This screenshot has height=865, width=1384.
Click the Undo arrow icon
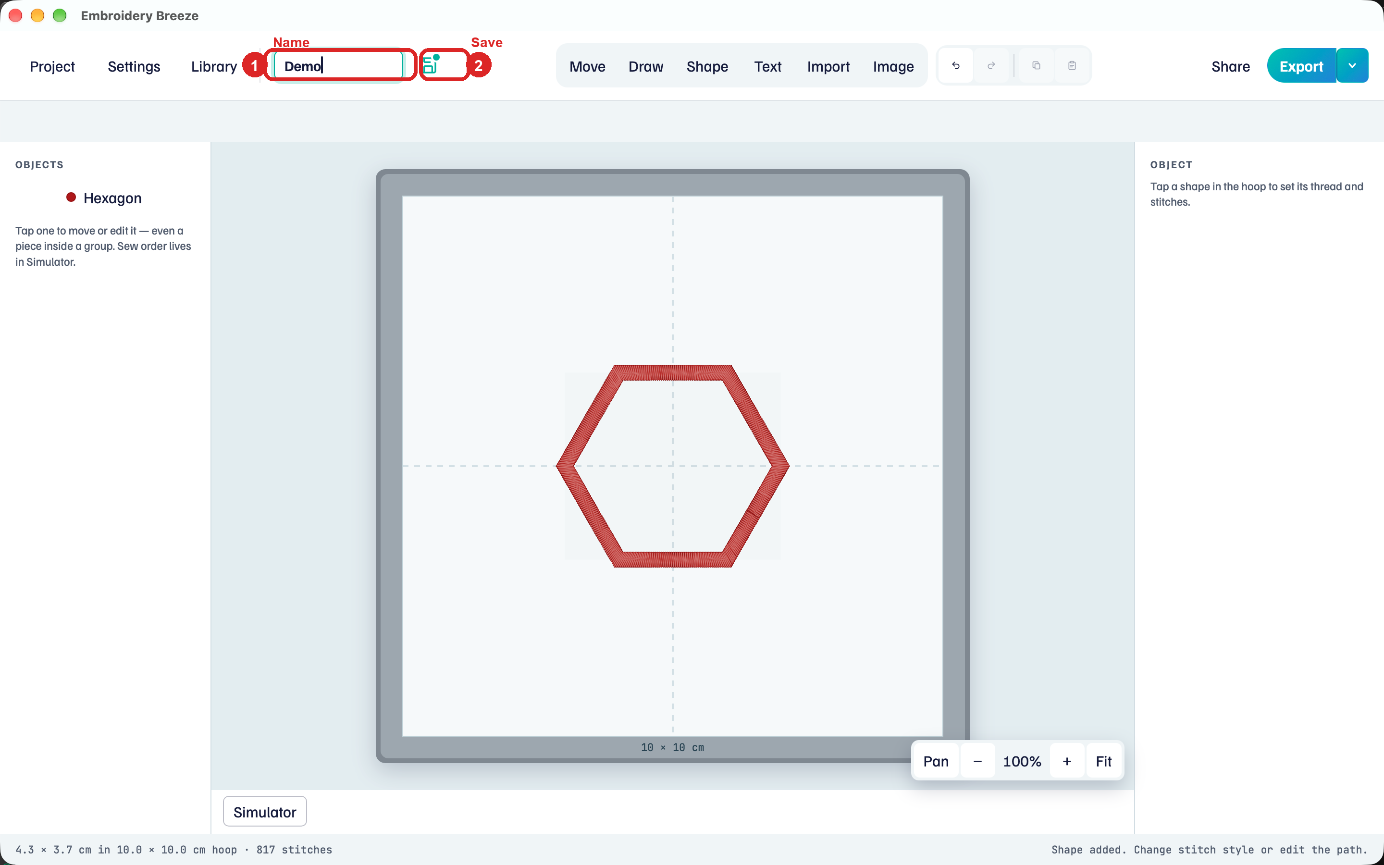pos(956,66)
